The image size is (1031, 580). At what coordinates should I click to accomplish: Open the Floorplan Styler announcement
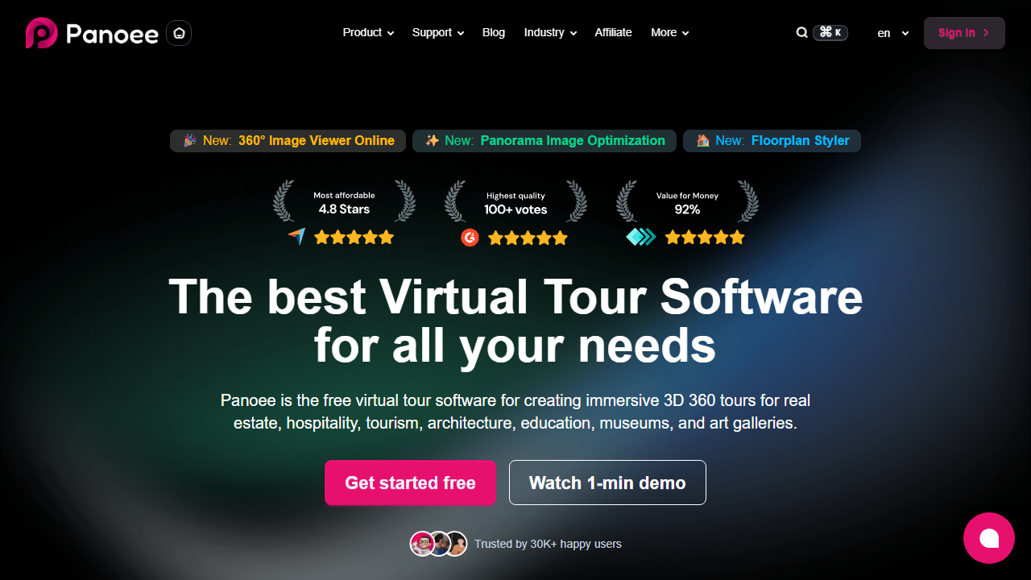pyautogui.click(x=772, y=141)
